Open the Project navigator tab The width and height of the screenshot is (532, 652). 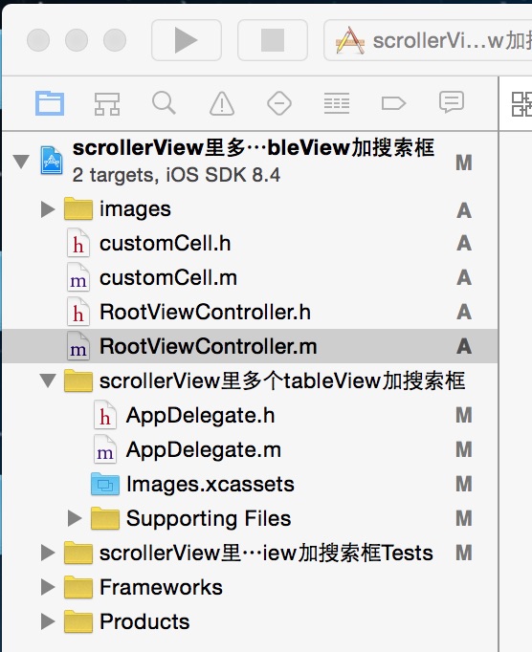[x=50, y=103]
